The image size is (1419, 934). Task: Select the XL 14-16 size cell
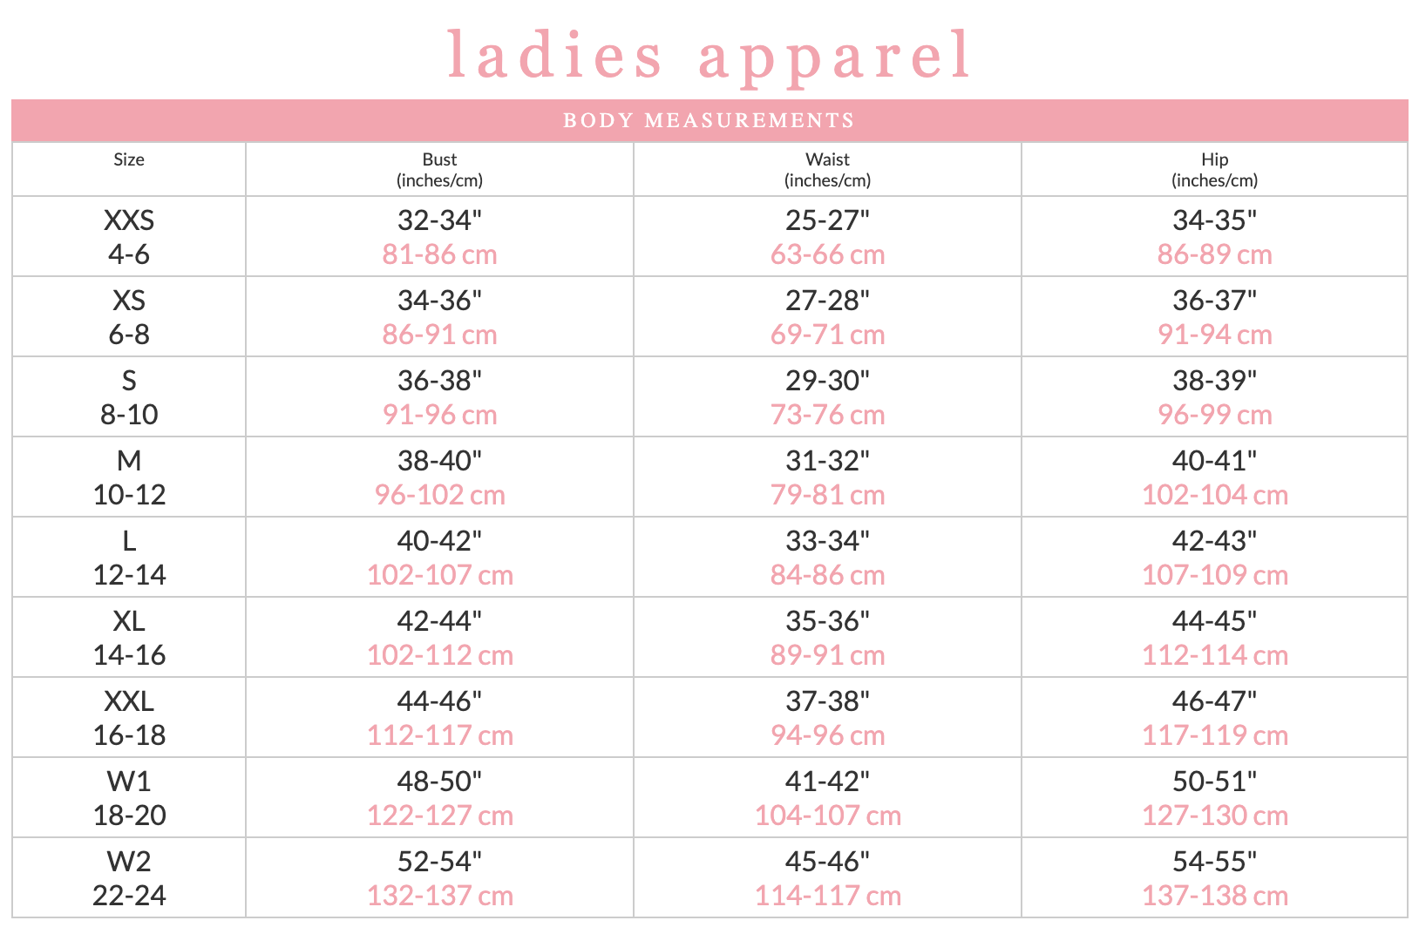point(129,637)
